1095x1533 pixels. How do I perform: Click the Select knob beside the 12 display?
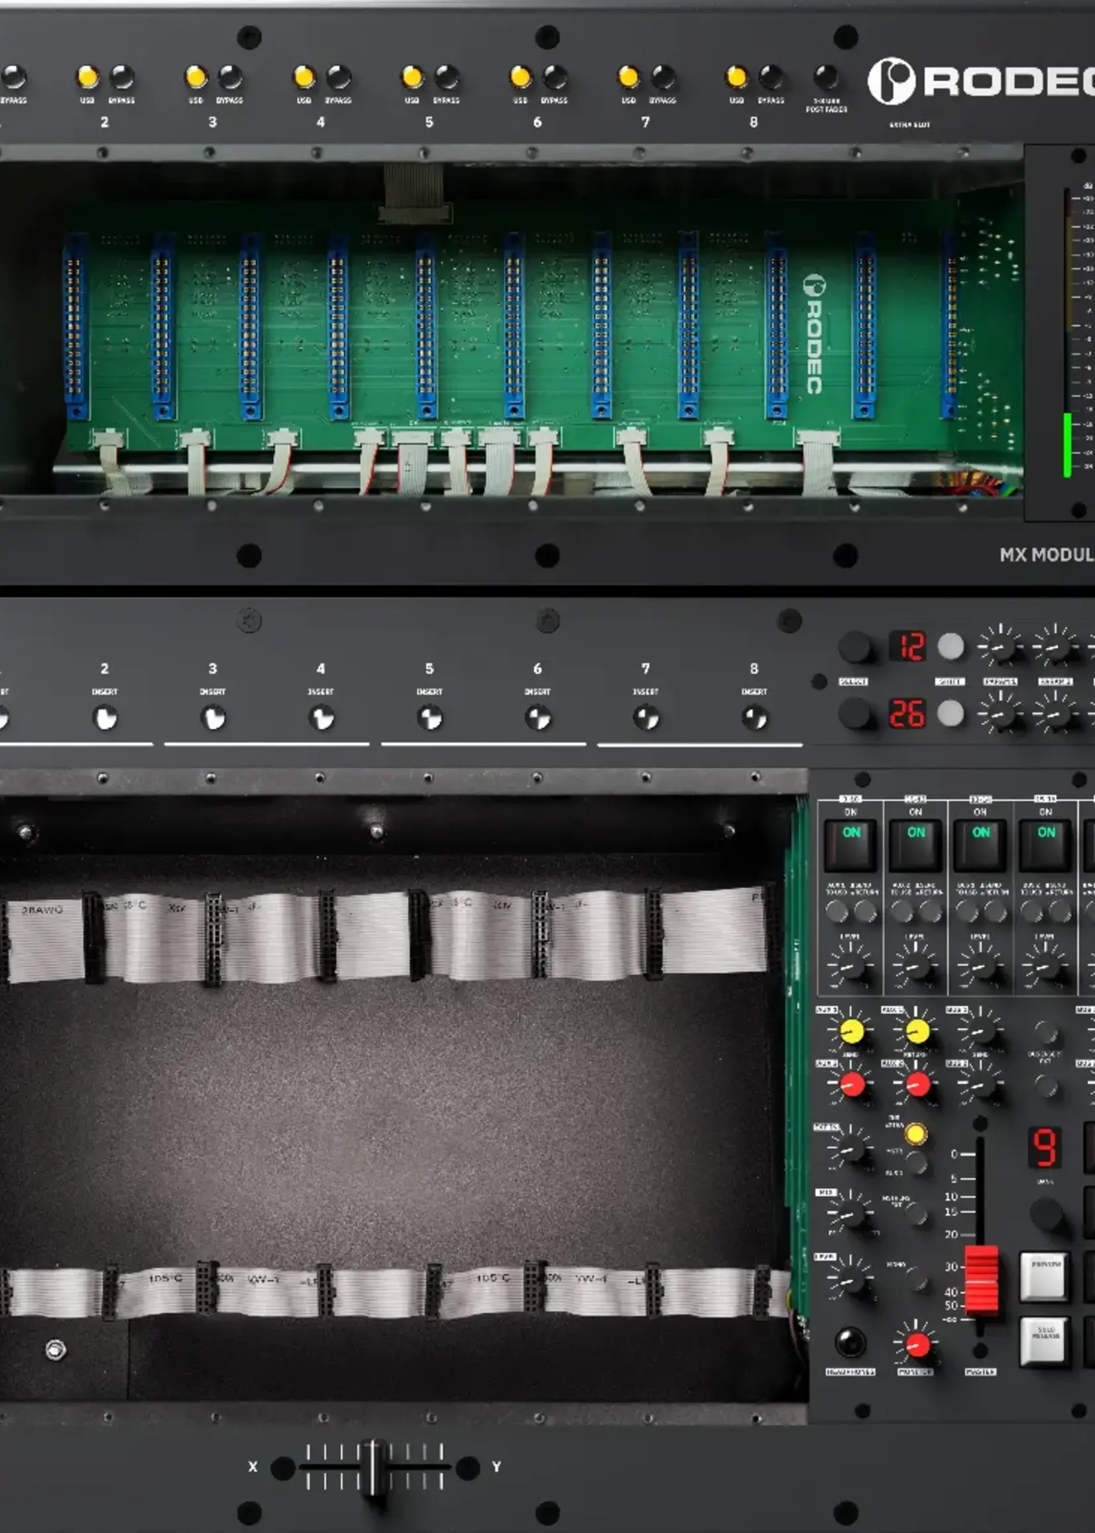click(855, 646)
